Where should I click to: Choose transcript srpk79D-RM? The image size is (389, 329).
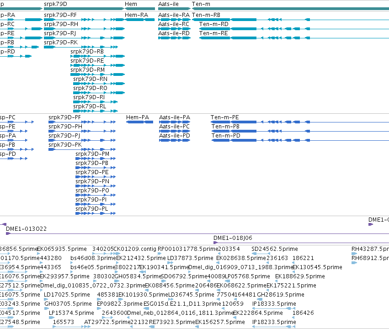coord(88,70)
